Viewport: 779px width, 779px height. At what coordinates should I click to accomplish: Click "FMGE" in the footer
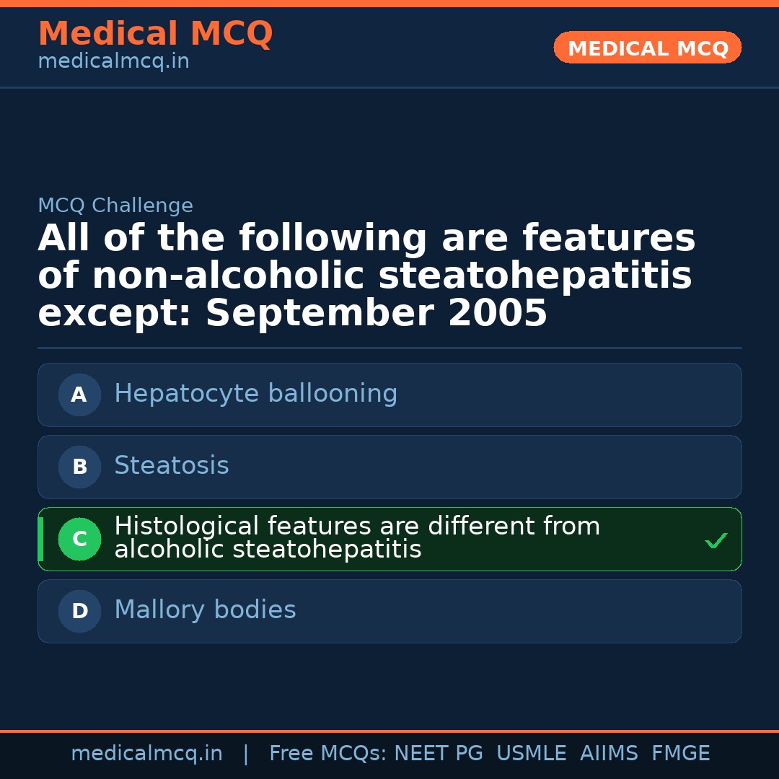pos(680,754)
